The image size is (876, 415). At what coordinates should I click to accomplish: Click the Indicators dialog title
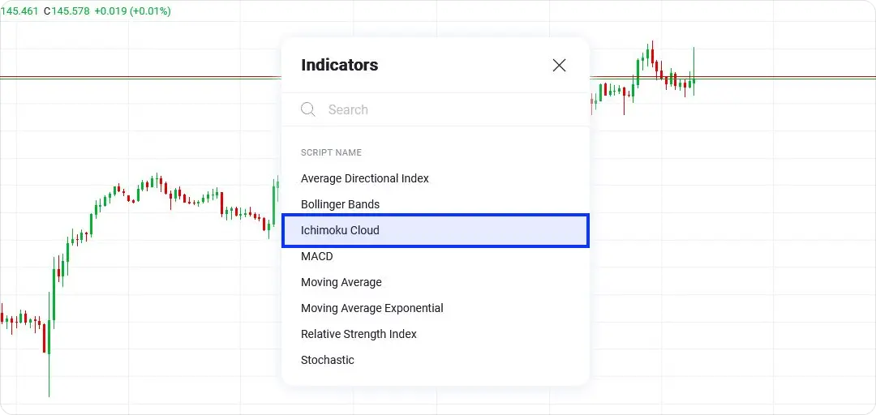339,65
